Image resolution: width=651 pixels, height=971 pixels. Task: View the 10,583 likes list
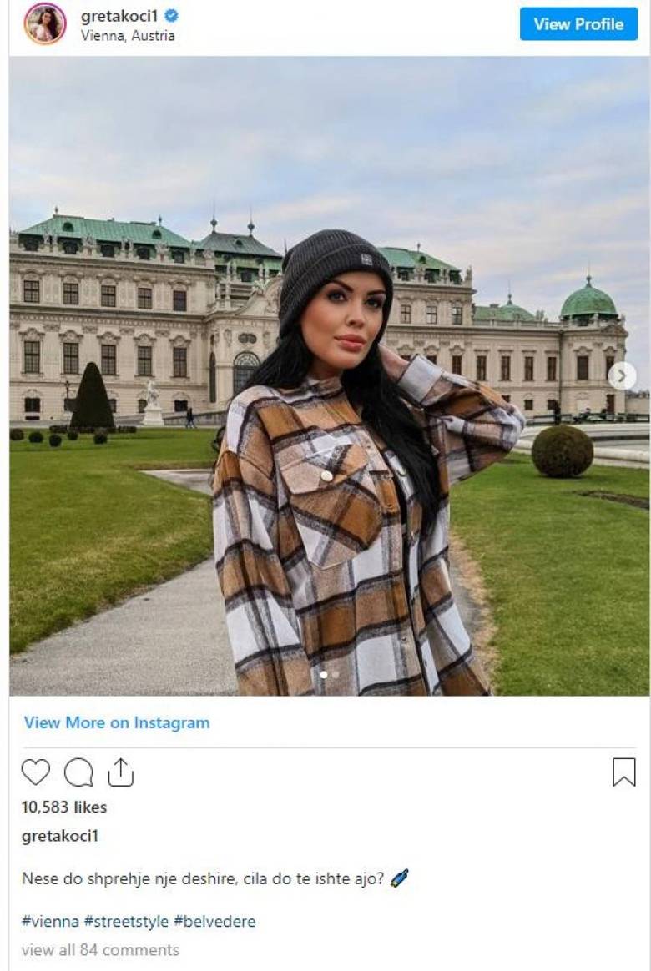pyautogui.click(x=63, y=807)
